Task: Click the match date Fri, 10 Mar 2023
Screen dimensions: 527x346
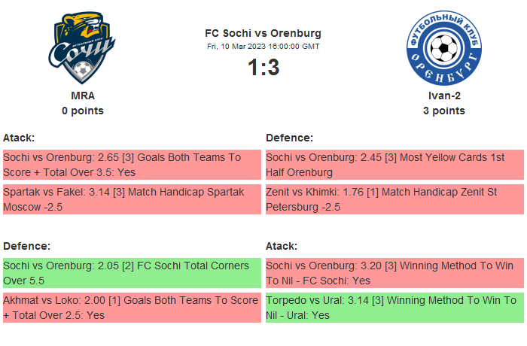Action: tap(263, 46)
